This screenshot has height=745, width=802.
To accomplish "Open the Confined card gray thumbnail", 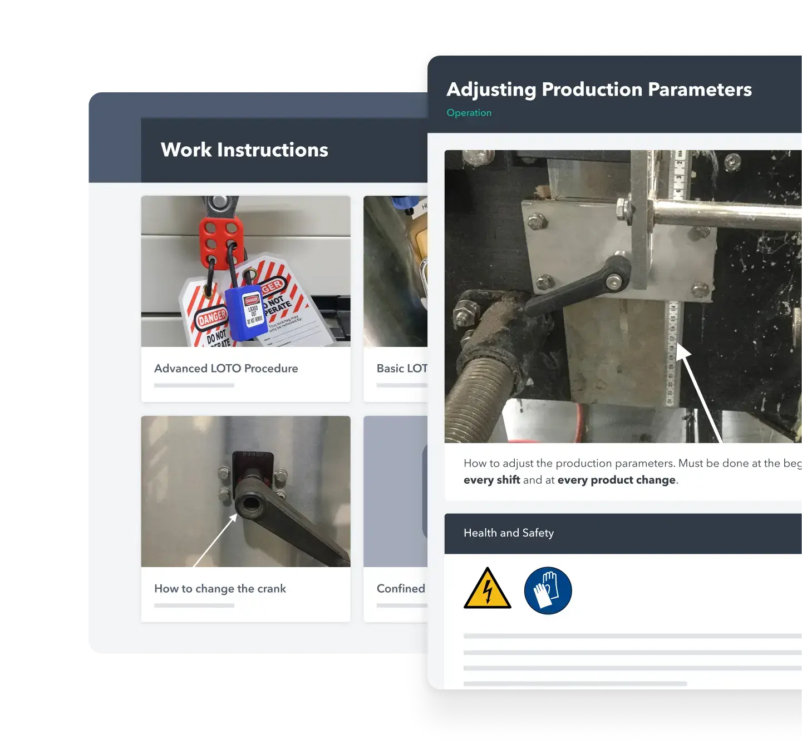I will click(395, 491).
